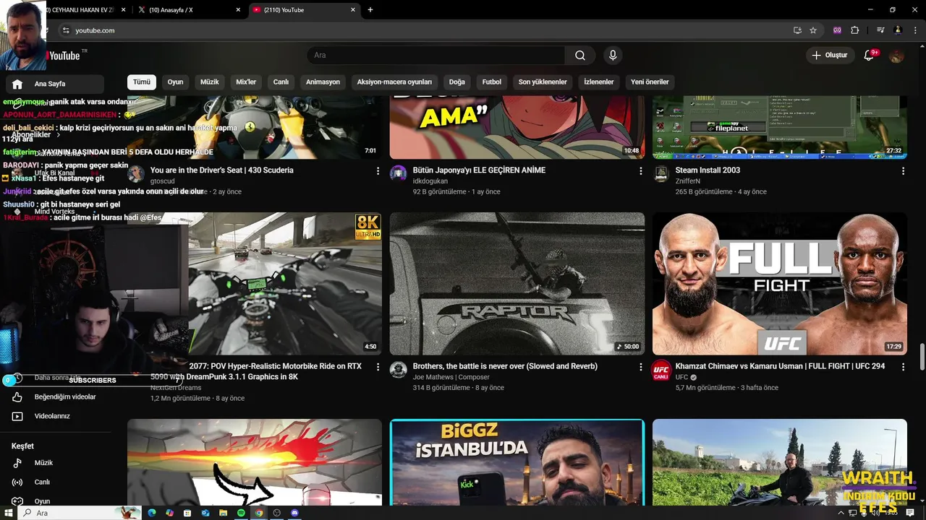Open File Explorer from the taskbar
The height and width of the screenshot is (520, 926).
click(x=224, y=513)
